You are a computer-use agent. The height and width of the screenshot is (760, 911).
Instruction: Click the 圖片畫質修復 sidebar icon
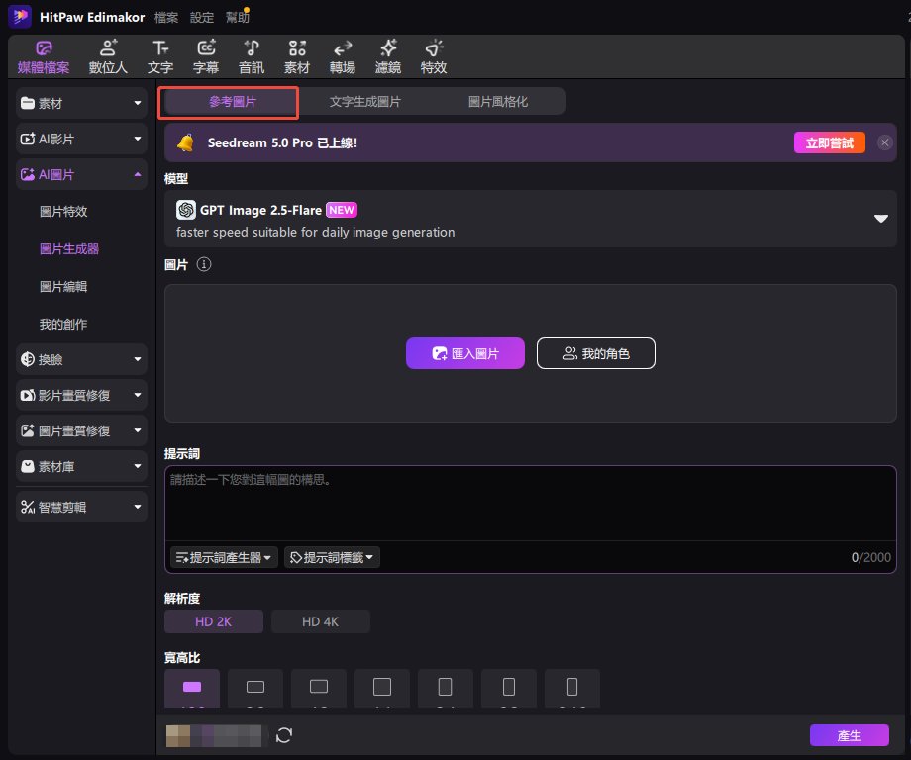[x=28, y=430]
